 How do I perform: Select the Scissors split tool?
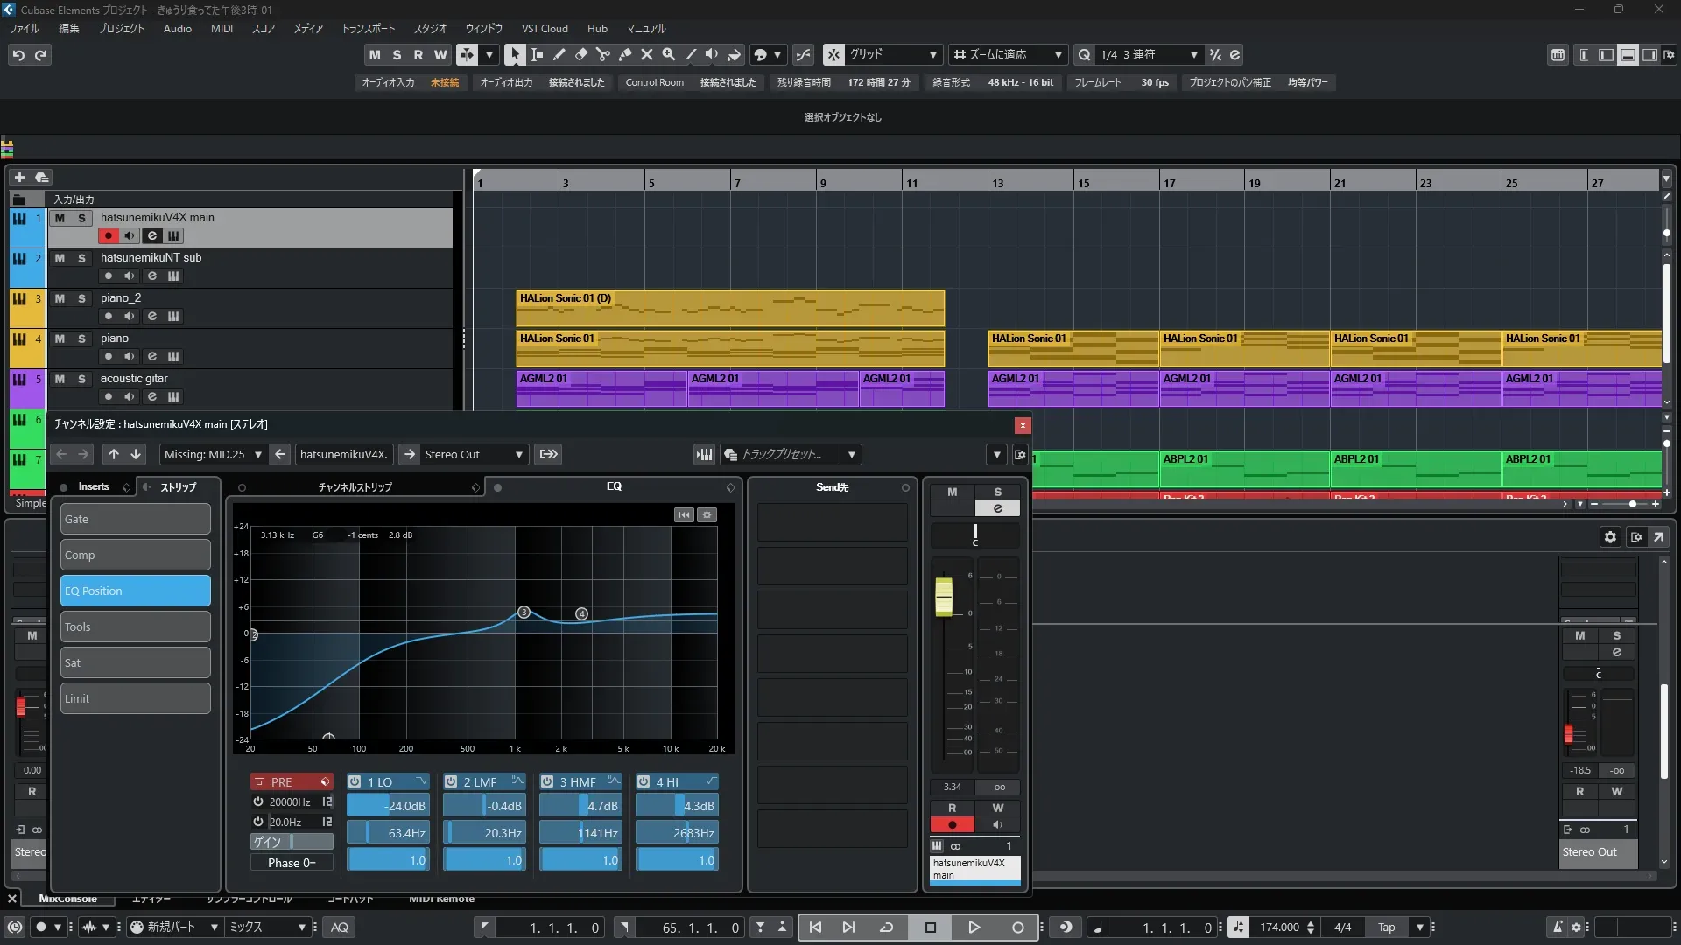602,54
